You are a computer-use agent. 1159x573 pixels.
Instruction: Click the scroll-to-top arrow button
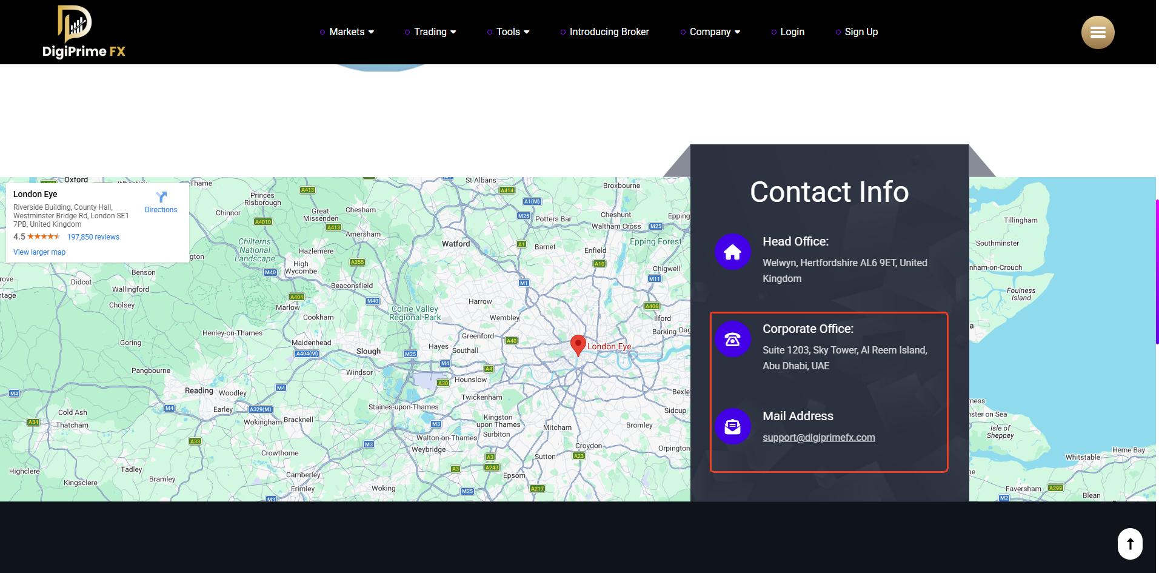(x=1130, y=544)
